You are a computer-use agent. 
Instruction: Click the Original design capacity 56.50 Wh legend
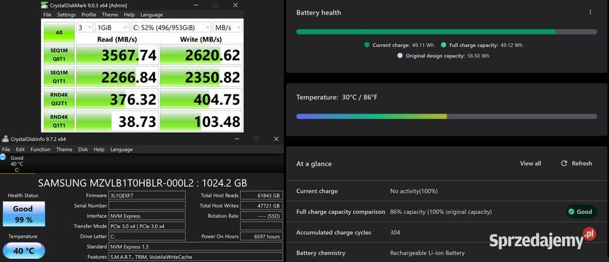[x=443, y=56]
